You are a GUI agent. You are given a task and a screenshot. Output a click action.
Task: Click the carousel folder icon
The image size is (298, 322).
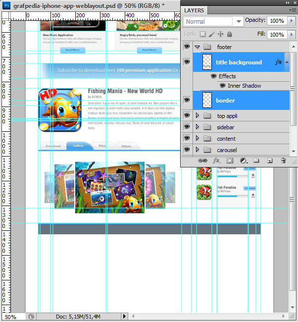coord(207,150)
